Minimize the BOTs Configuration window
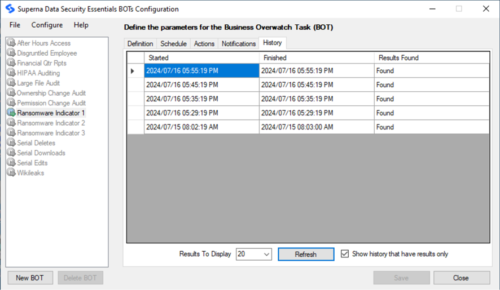Screen dimensions: 500x290 (x=432, y=8)
